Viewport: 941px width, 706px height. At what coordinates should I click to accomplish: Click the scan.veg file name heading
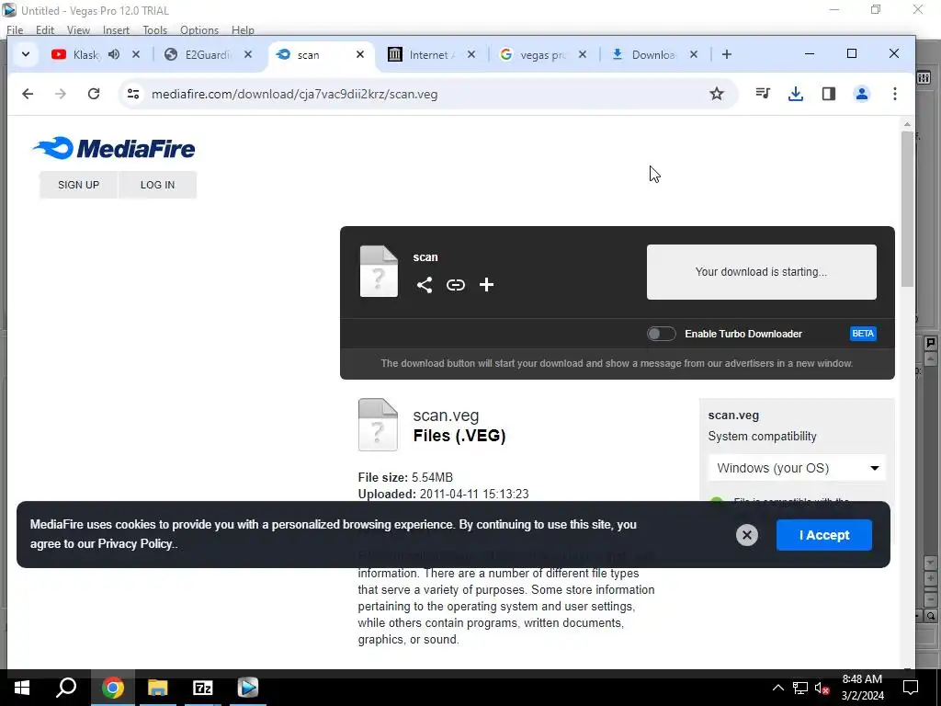[446, 416]
